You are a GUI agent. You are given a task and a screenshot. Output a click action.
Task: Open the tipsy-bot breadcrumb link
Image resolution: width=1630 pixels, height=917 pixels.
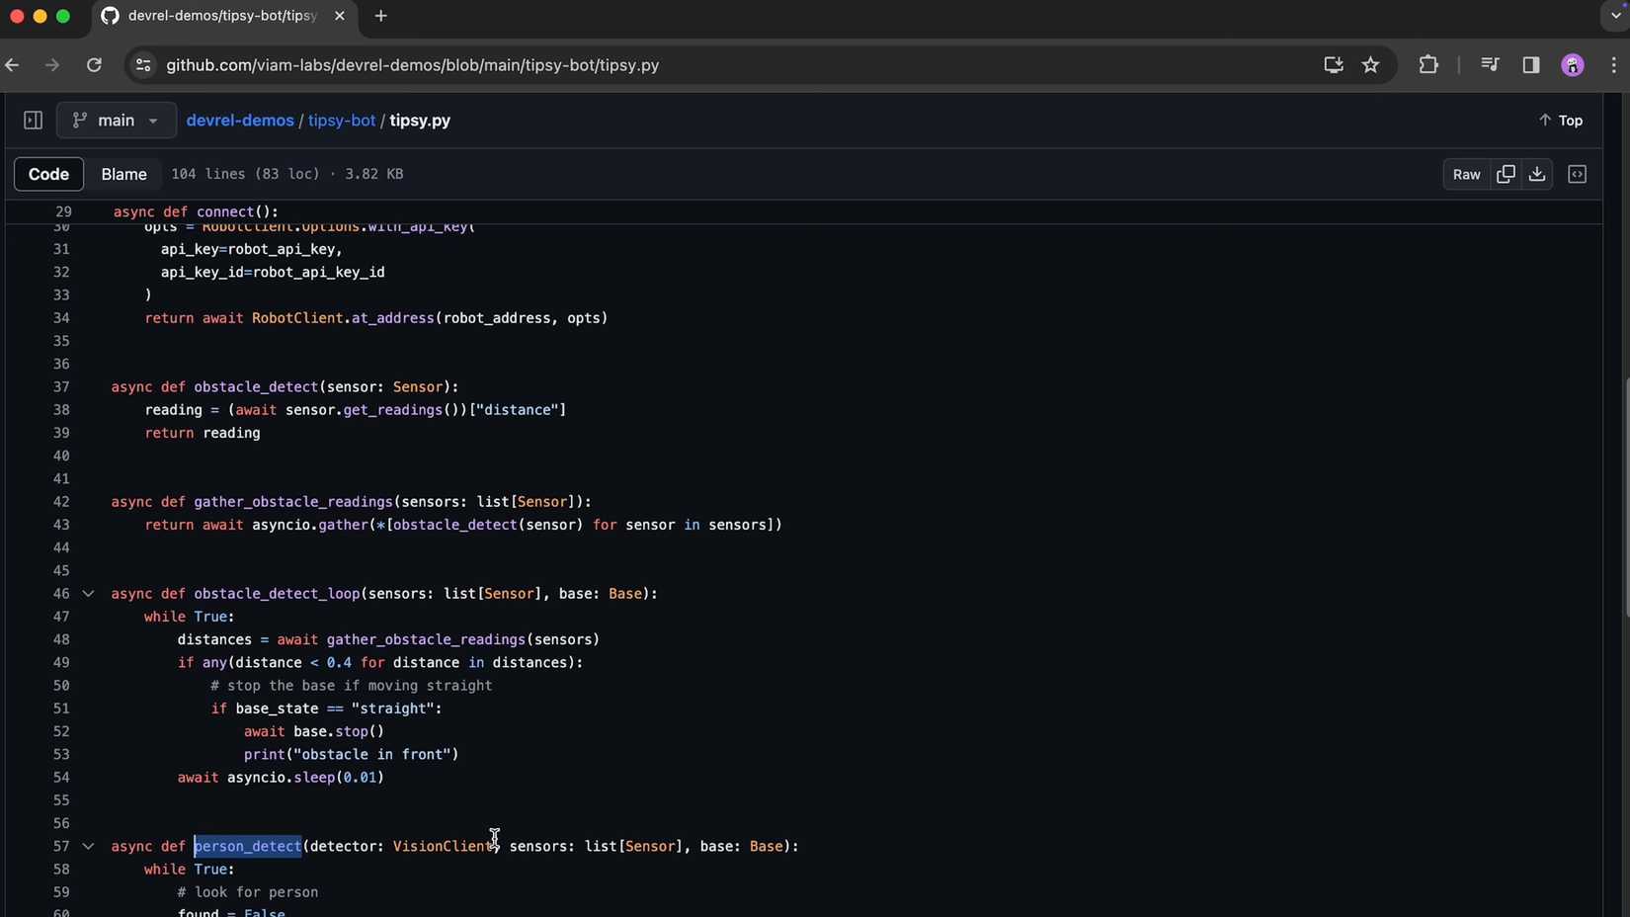[342, 121]
